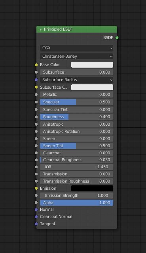The height and width of the screenshot is (253, 146).
Task: Click the Emission label text
Action: pyautogui.click(x=48, y=188)
